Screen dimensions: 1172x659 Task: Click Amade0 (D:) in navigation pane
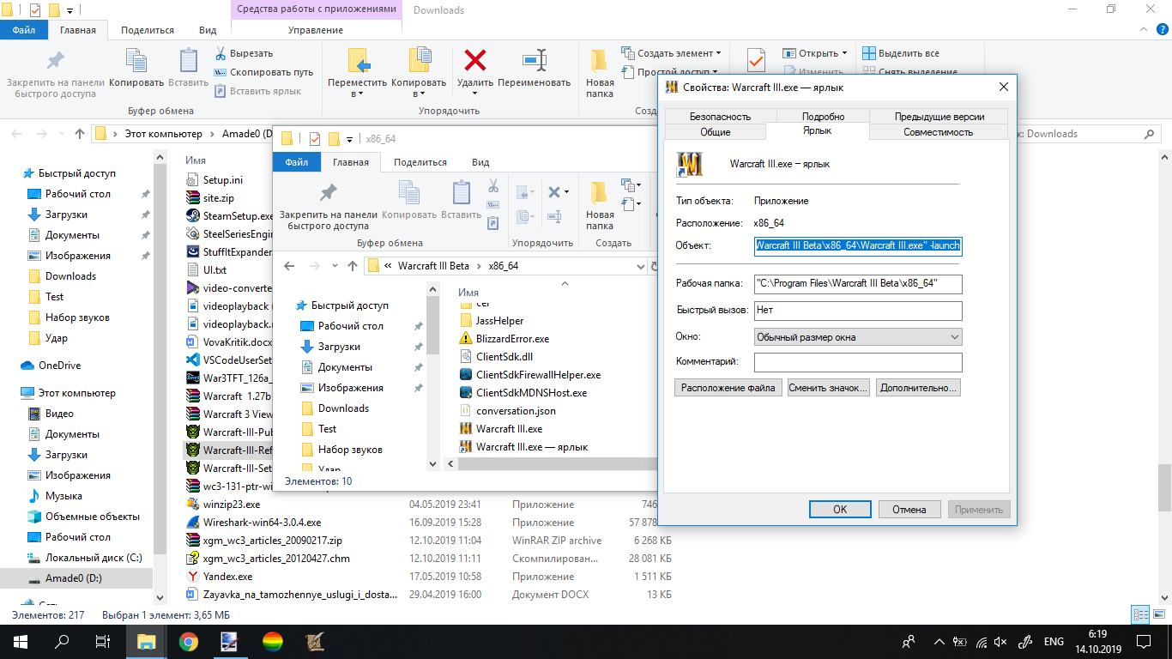[73, 578]
